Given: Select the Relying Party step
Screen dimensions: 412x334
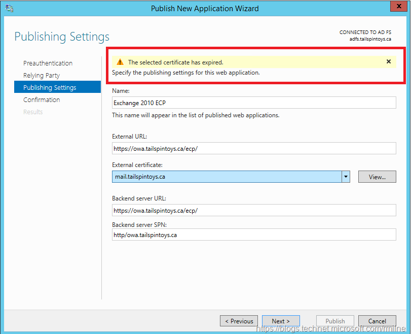Looking at the screenshot, I should tap(42, 75).
